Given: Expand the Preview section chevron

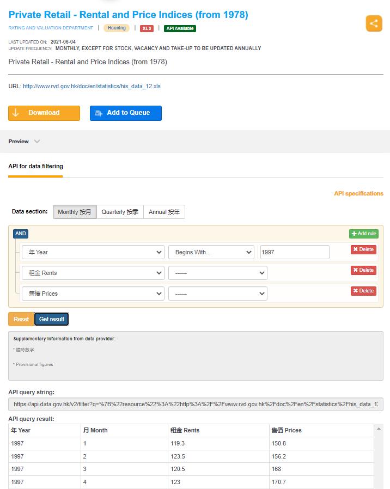Looking at the screenshot, I should pyautogui.click(x=37, y=142).
